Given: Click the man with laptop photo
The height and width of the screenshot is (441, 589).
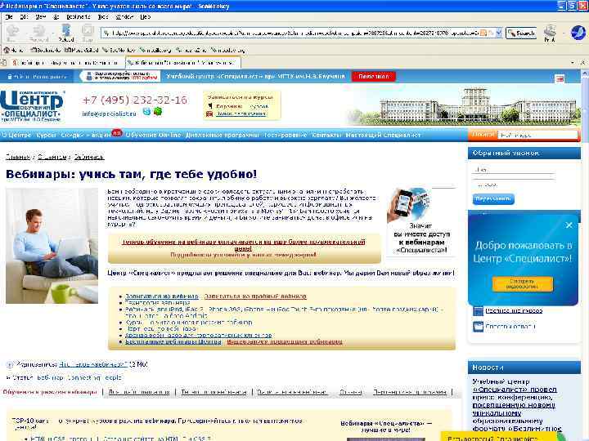Looking at the screenshot, I should click(x=52, y=246).
